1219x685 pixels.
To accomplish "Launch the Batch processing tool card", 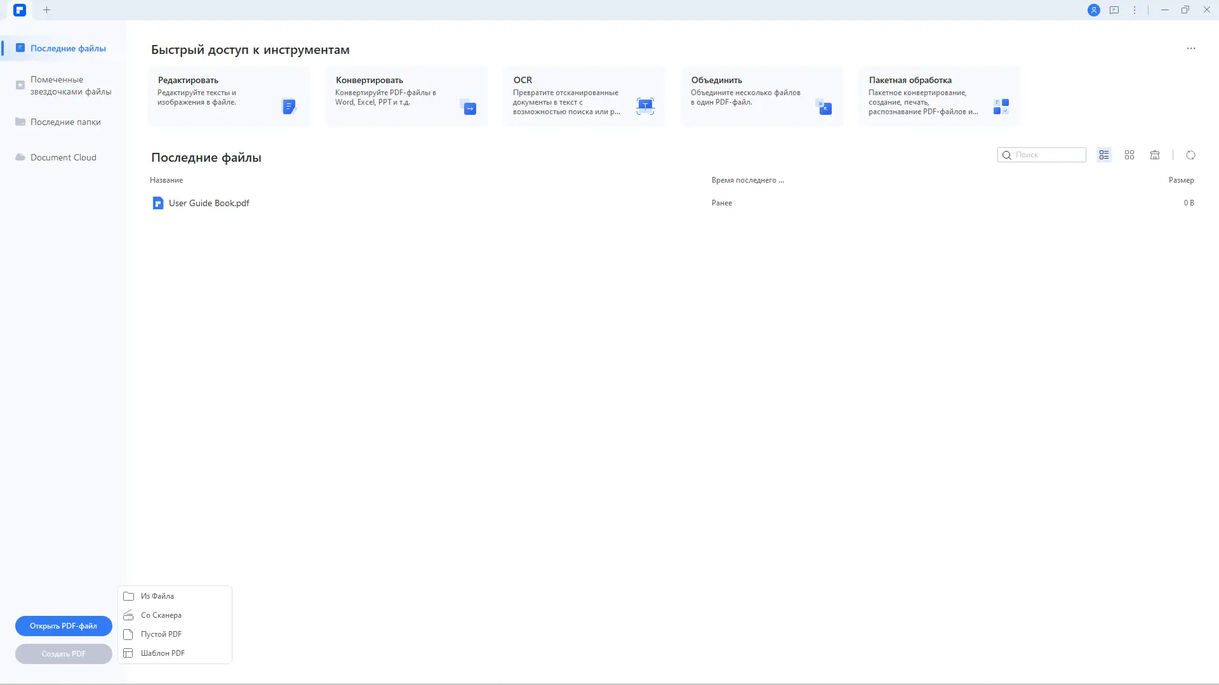I will tap(940, 96).
